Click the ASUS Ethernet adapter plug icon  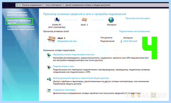click(x=121, y=41)
